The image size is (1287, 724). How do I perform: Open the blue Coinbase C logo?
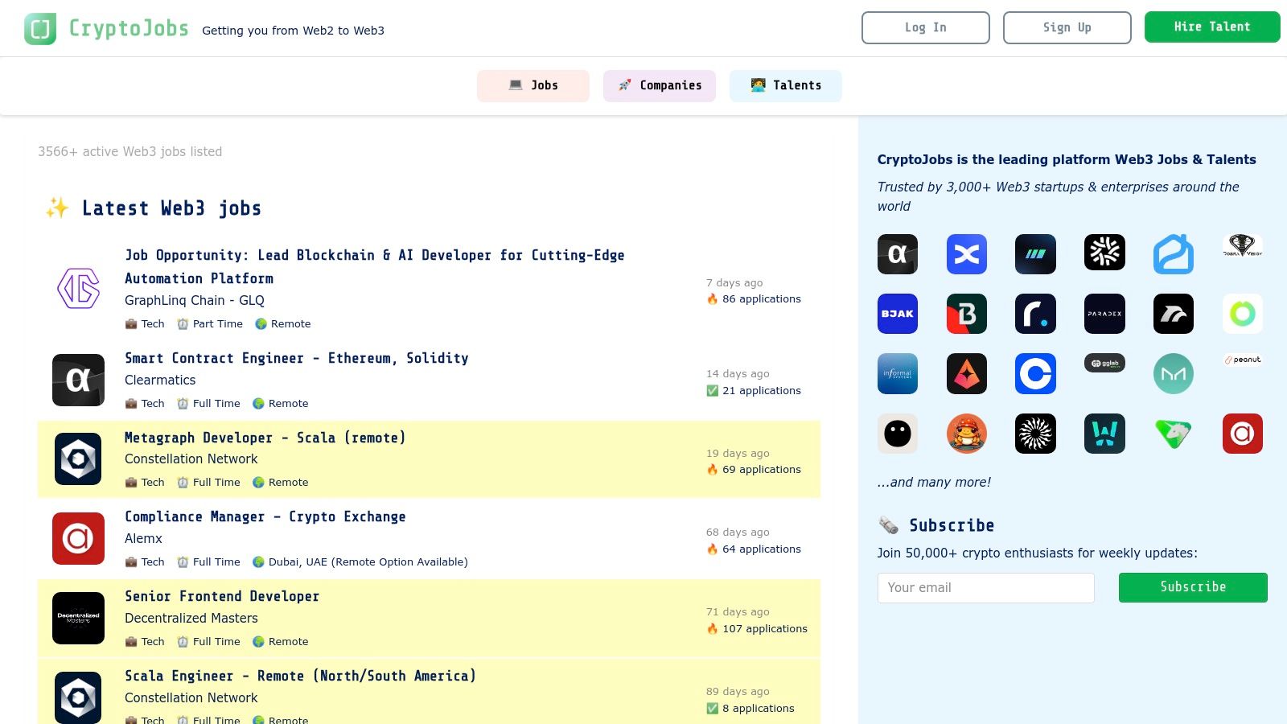1035,374
